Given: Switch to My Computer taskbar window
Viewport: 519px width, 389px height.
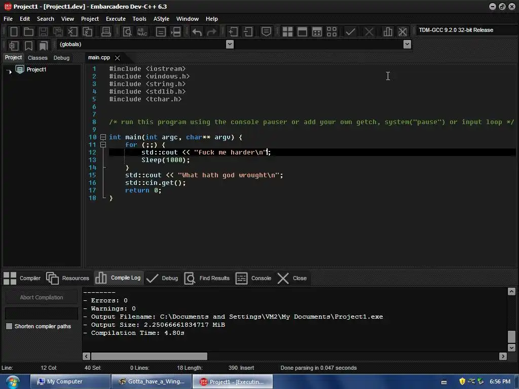Looking at the screenshot, I should pyautogui.click(x=70, y=381).
